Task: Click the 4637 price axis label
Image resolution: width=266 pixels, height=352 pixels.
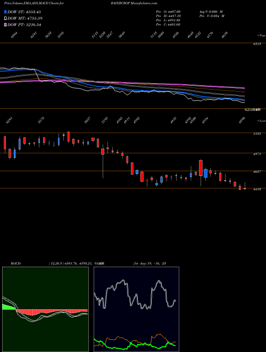Action: (257, 172)
